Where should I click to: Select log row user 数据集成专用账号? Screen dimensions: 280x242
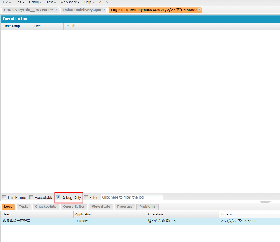pyautogui.click(x=16, y=221)
